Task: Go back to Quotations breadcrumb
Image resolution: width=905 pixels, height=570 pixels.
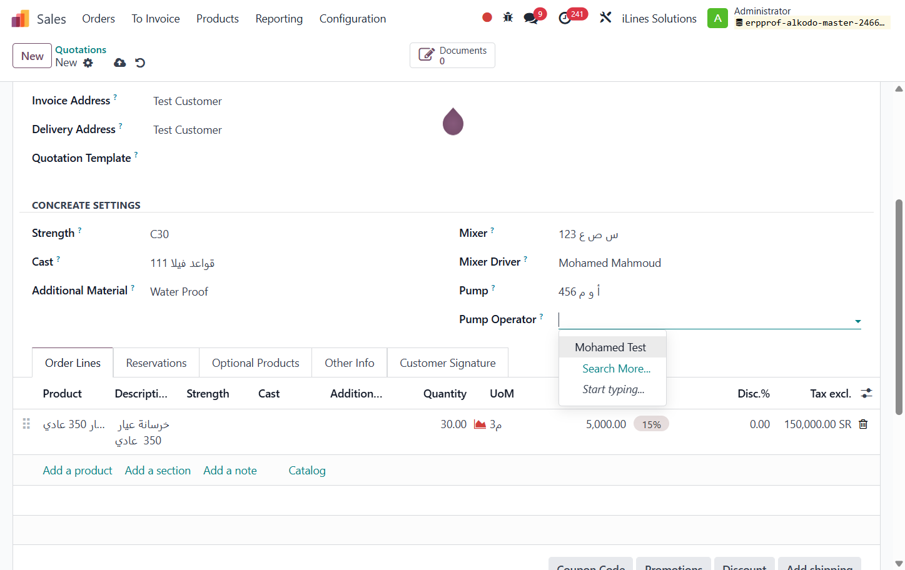Action: coord(81,49)
